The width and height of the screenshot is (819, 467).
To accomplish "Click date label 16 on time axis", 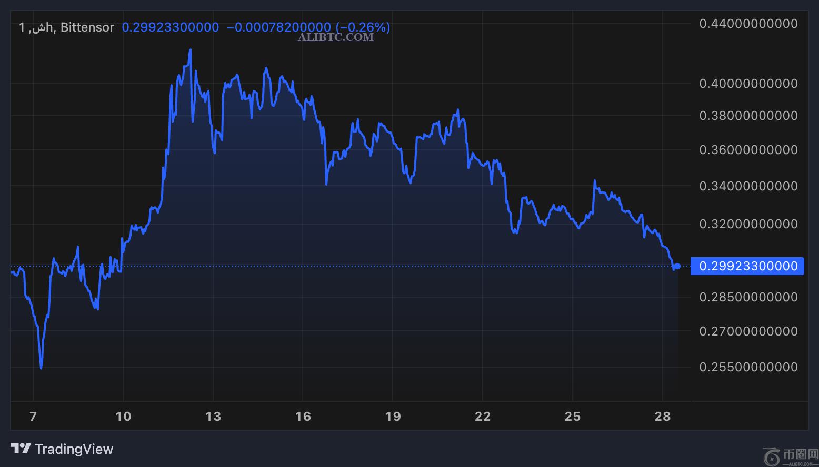I will [303, 417].
